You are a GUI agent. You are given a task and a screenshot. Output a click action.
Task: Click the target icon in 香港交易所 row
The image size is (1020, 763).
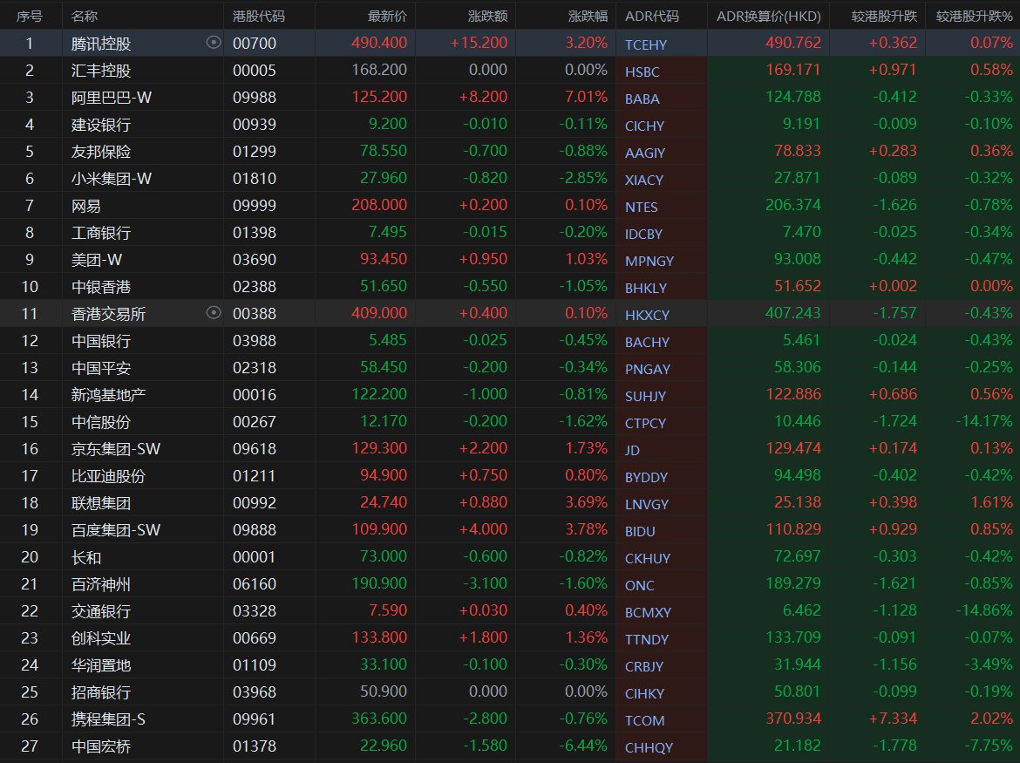click(214, 313)
